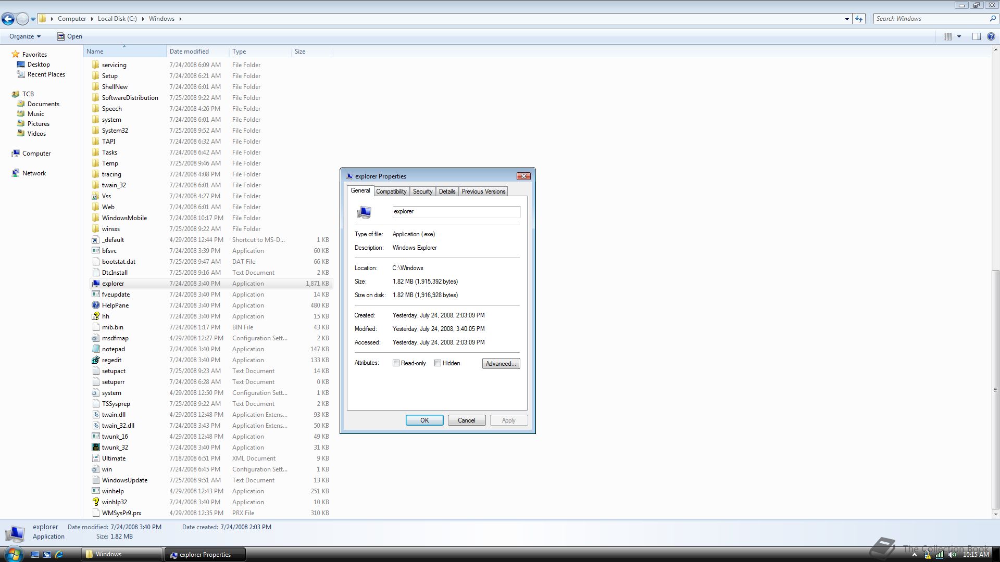Select the twunk_32 application icon

(x=95, y=448)
